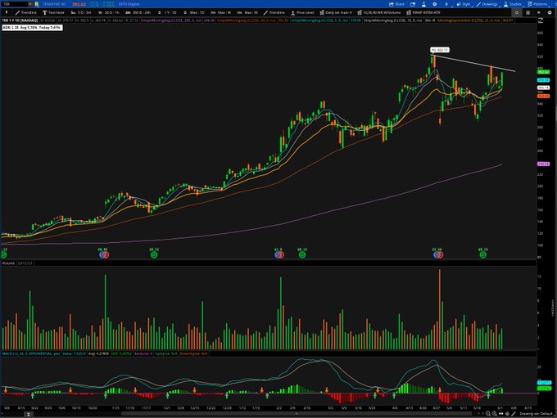
Task: Select the Text Note drawing tool
Action: click(53, 12)
